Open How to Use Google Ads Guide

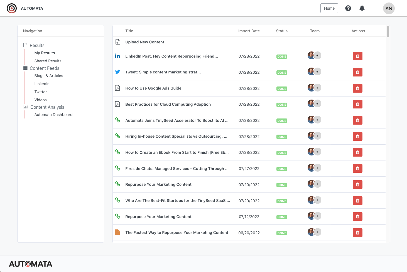(153, 88)
